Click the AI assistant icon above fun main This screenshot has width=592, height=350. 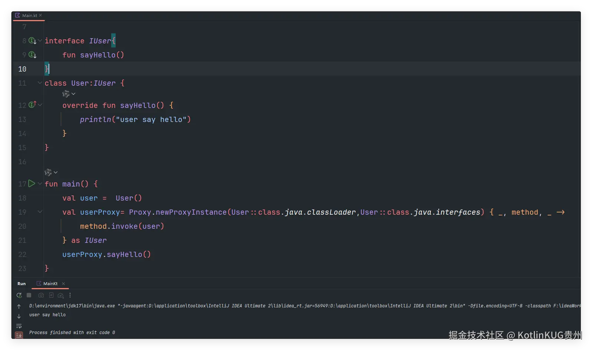tap(48, 172)
